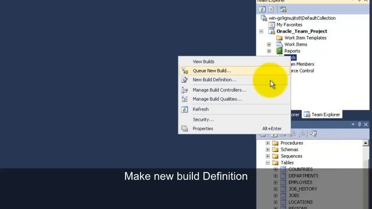Click the green Refresh menu icon
Screen dimensions: 372x209
[x=185, y=109]
